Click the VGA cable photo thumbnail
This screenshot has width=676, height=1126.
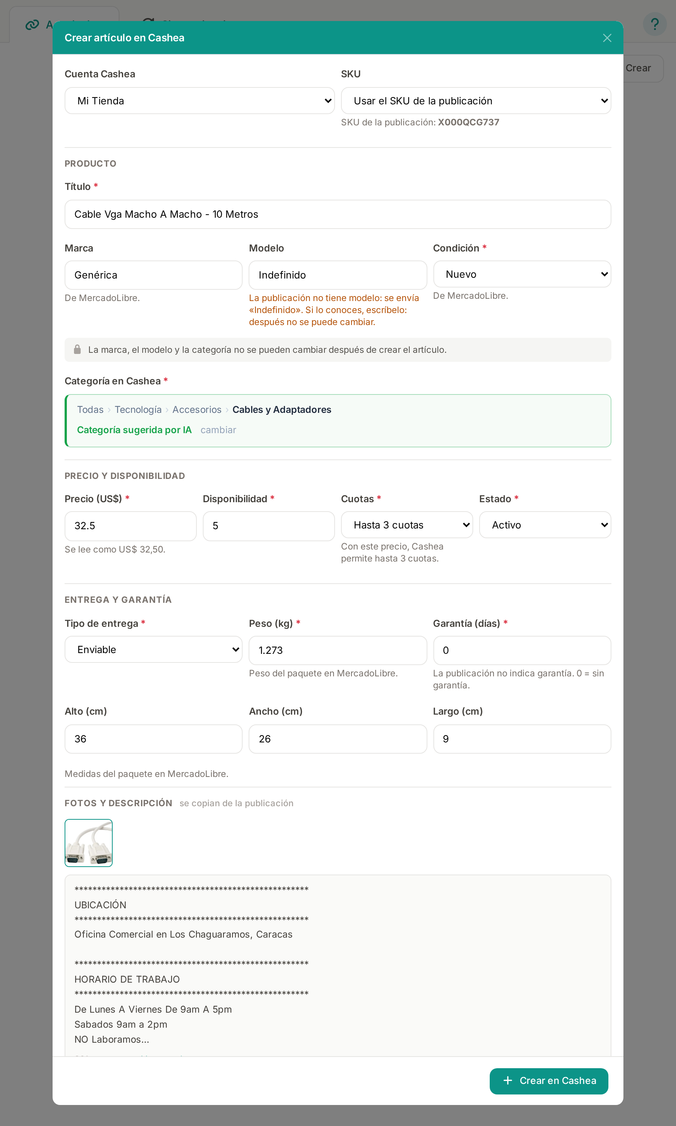[x=89, y=843]
